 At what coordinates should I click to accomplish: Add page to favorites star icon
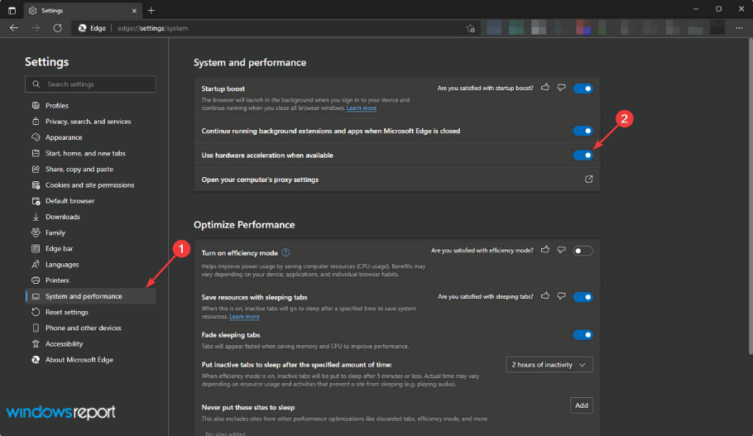click(x=471, y=28)
